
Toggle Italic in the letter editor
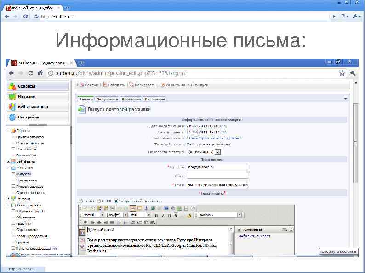(163, 215)
